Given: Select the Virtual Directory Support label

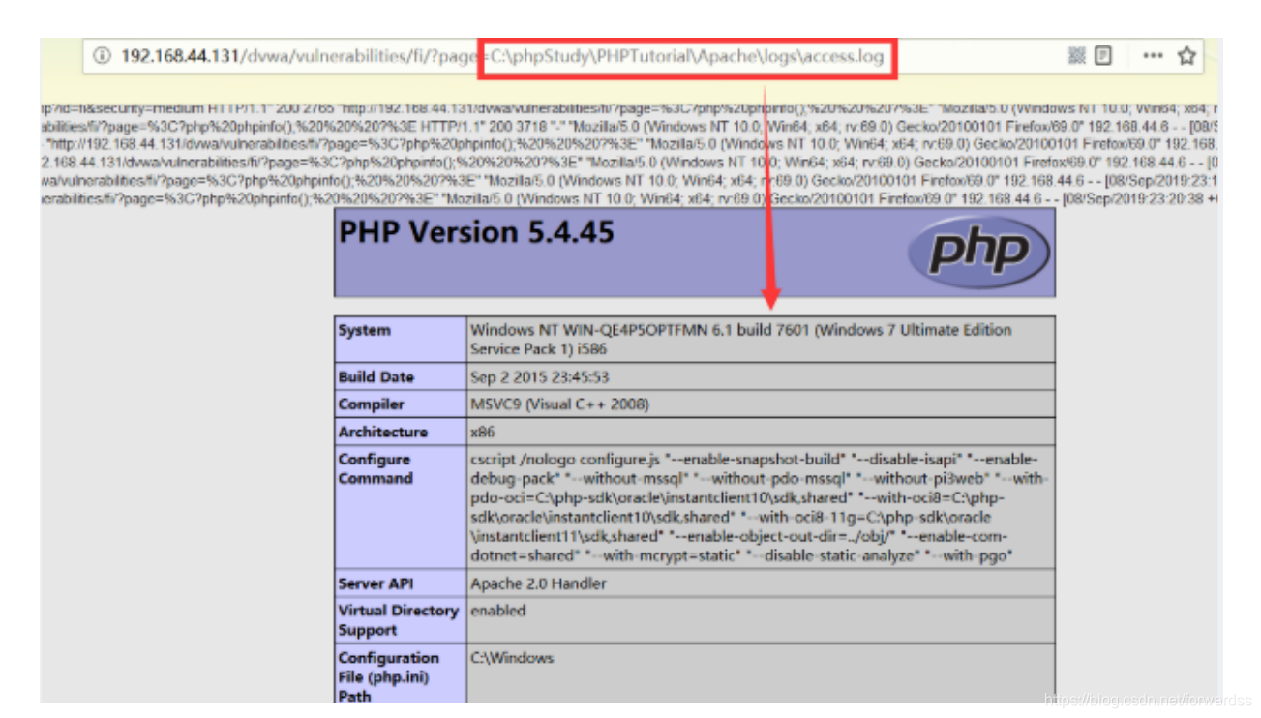Looking at the screenshot, I should tap(399, 620).
